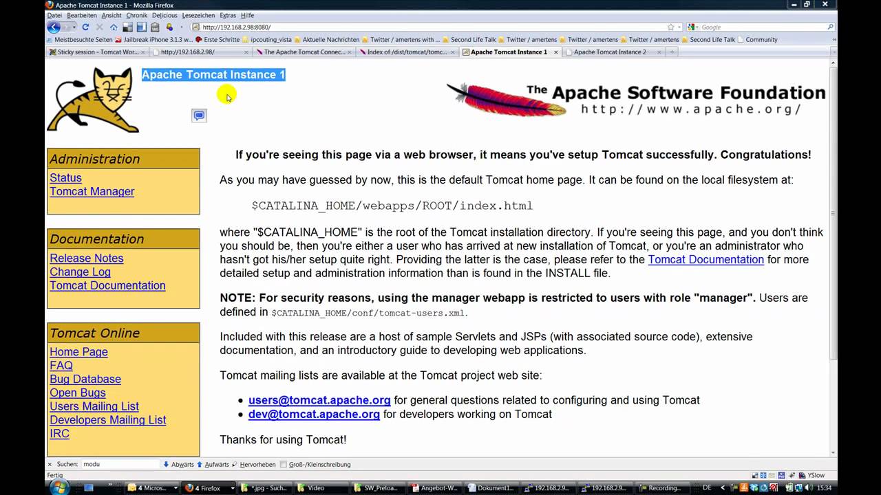Open sidebar Tomcat Documentation link
Viewport: 881px width, 495px height.
click(107, 285)
